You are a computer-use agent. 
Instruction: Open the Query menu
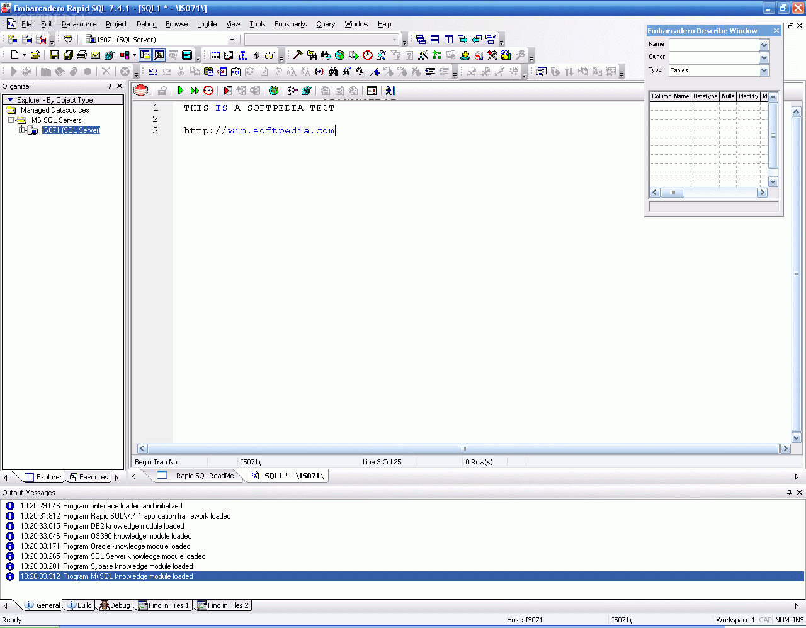[326, 24]
